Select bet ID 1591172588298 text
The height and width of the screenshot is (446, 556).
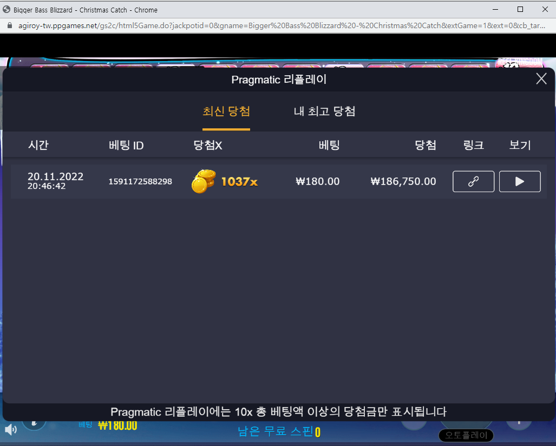pyautogui.click(x=140, y=181)
